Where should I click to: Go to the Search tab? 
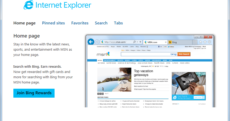(101, 23)
